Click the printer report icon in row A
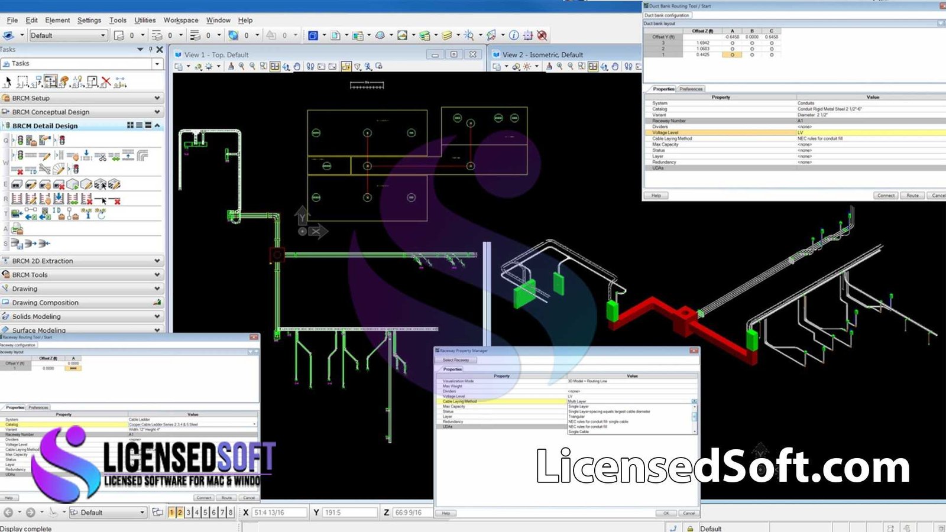The image size is (946, 532). pos(17,230)
